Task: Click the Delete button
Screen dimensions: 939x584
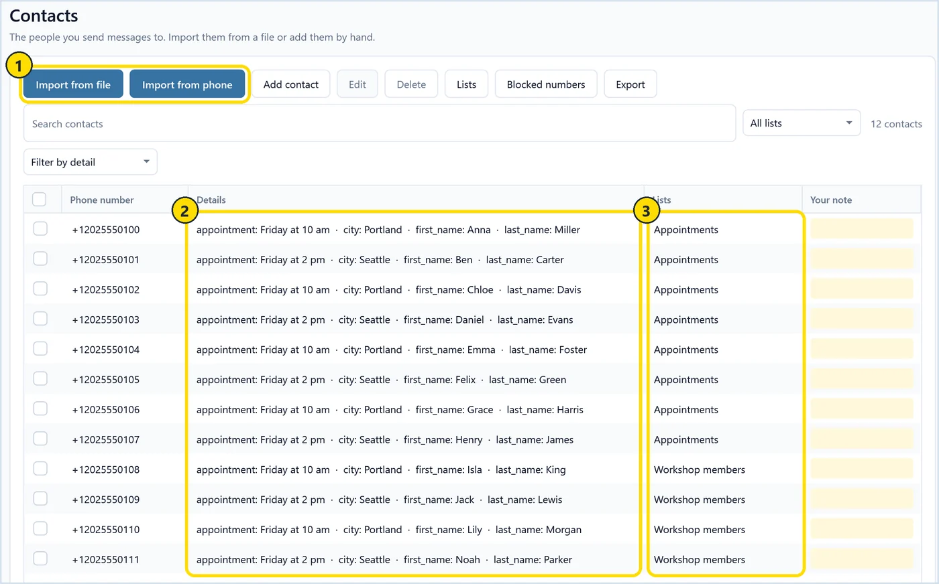Action: click(x=411, y=84)
